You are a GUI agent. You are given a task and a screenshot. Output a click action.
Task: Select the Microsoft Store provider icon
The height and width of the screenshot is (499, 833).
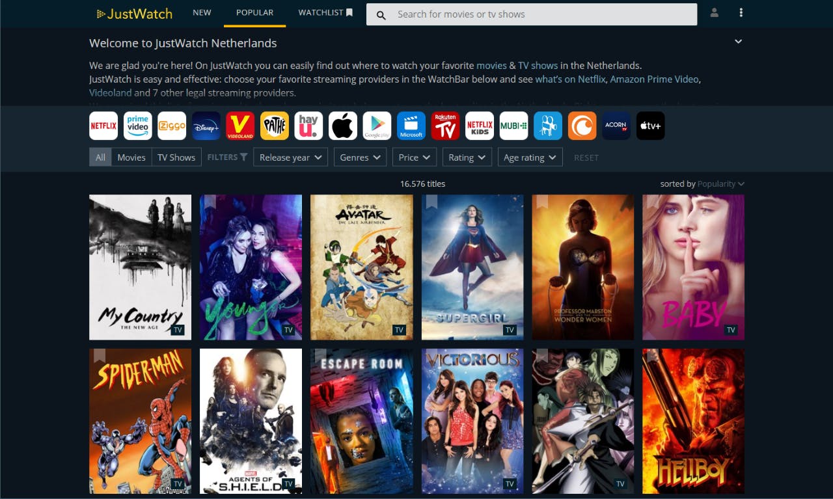coord(411,126)
